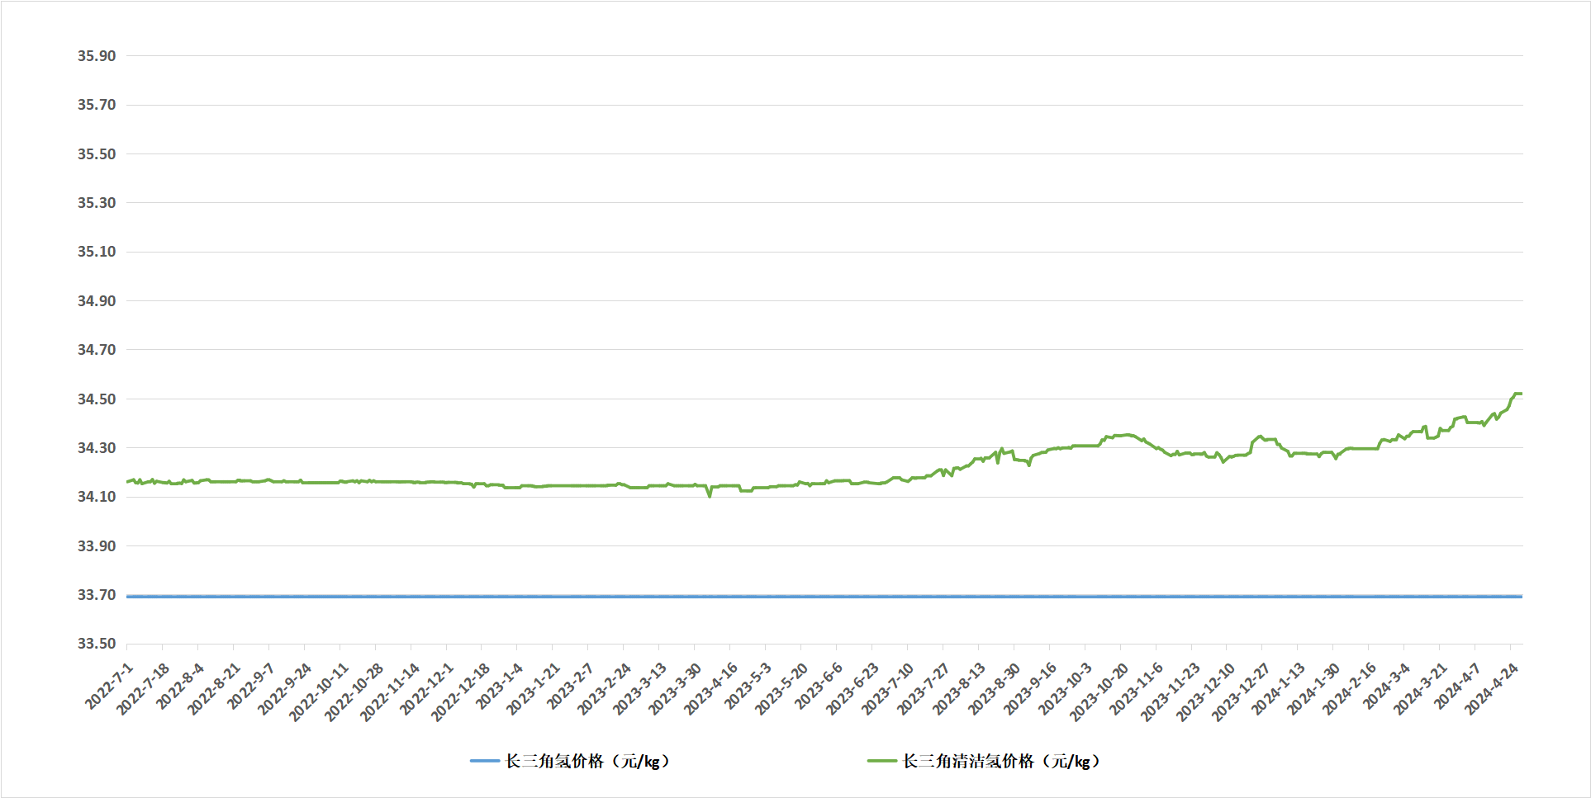Select the x-axis date 2023-1-21

tap(533, 688)
